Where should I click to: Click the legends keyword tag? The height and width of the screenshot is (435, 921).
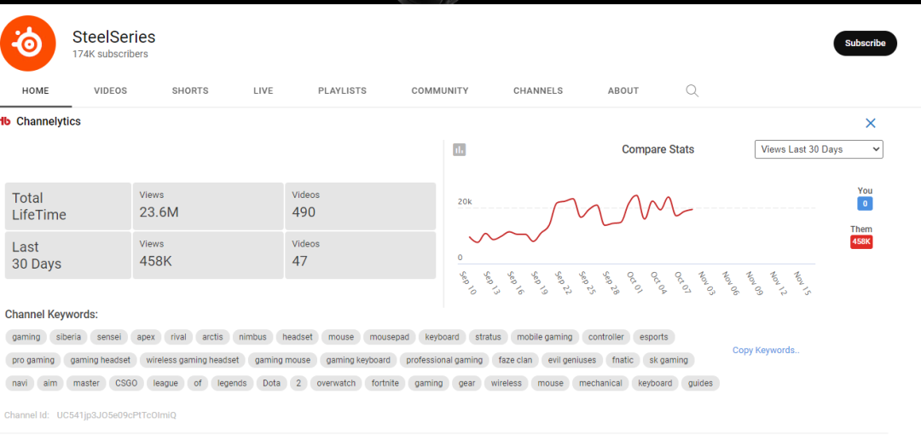point(232,383)
